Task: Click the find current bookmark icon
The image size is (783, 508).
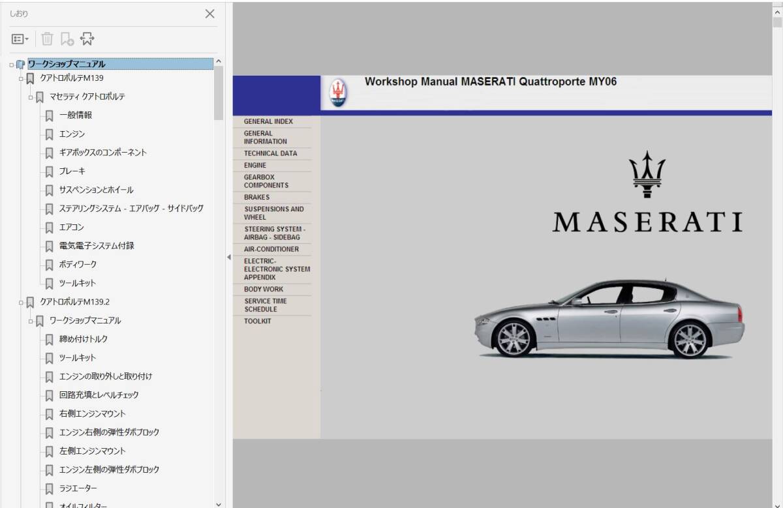Action: [87, 39]
